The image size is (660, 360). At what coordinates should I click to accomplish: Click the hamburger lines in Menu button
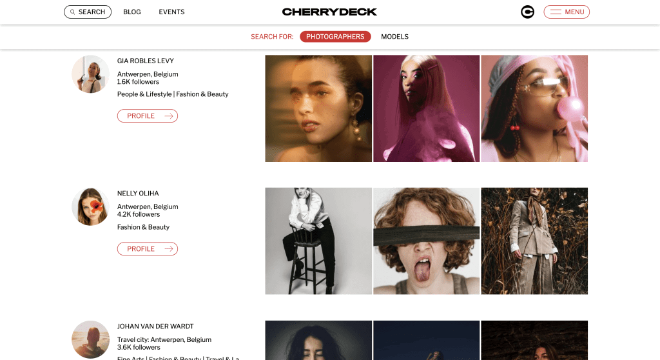point(556,12)
